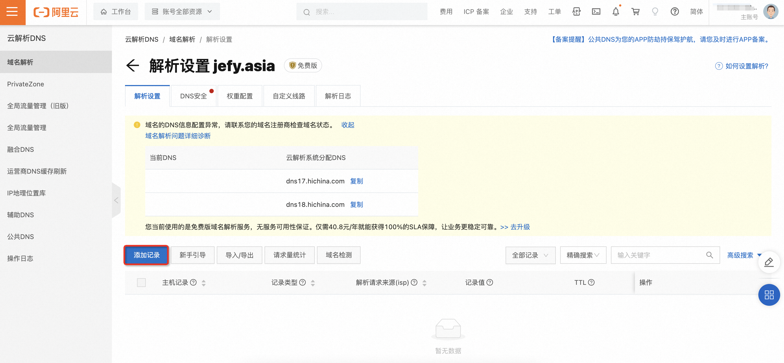Show help for 记录值 column

click(490, 283)
